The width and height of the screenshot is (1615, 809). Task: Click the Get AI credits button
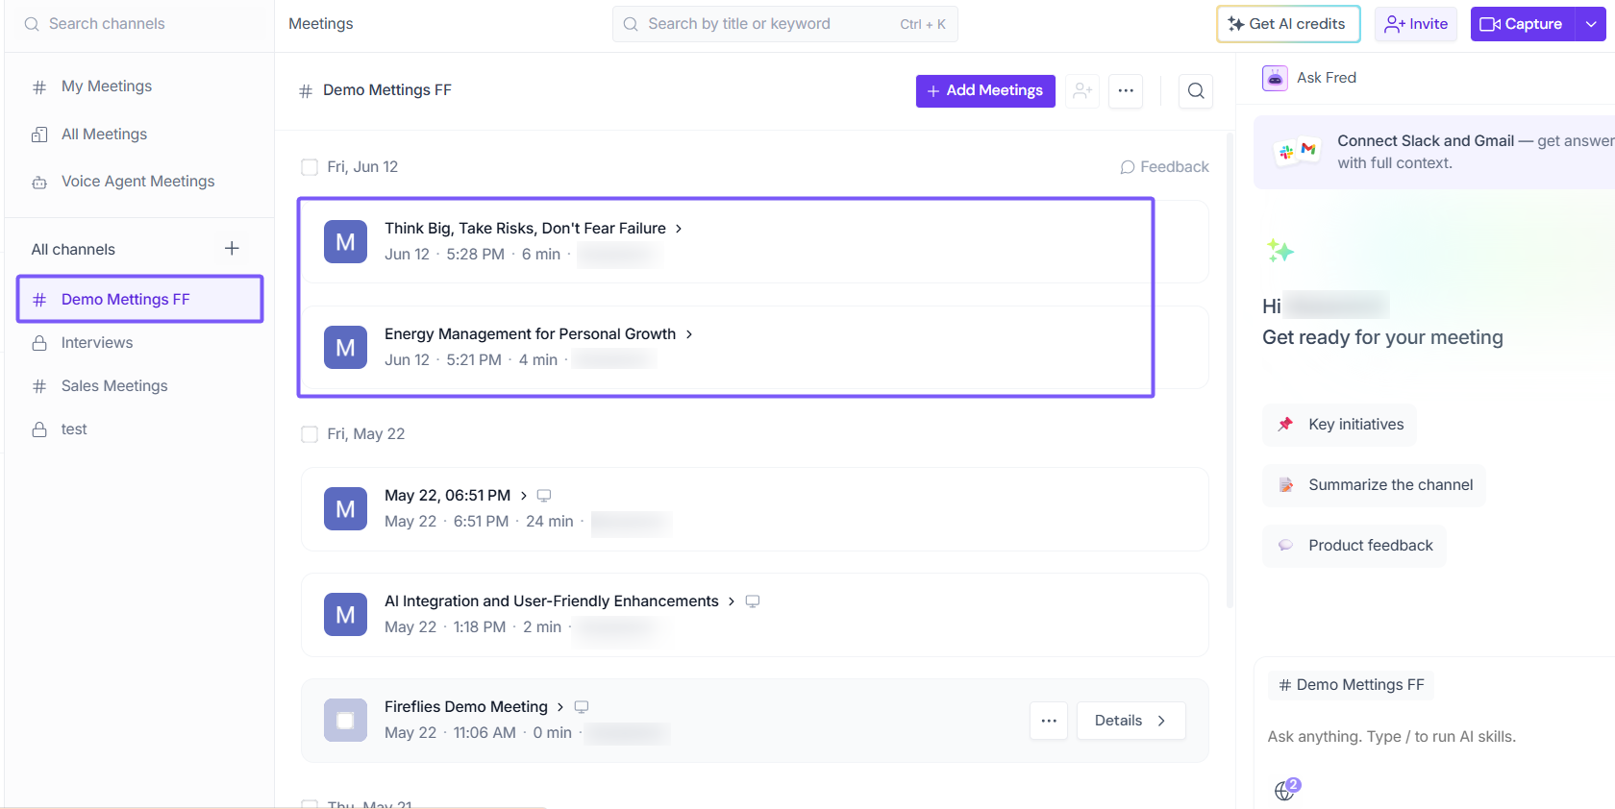(x=1288, y=24)
